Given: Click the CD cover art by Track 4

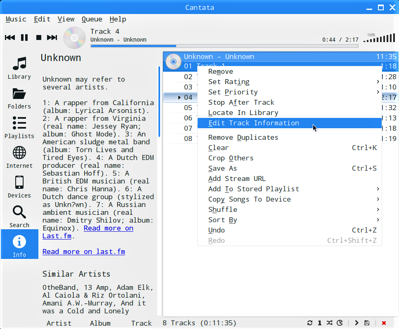Looking at the screenshot, I should click(x=74, y=38).
